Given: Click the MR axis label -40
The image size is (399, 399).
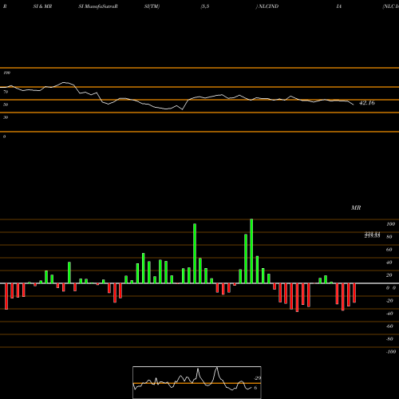Looking at the screenshot, I should (x=389, y=314).
